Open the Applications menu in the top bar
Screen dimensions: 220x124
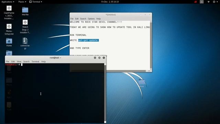tap(8, 2)
